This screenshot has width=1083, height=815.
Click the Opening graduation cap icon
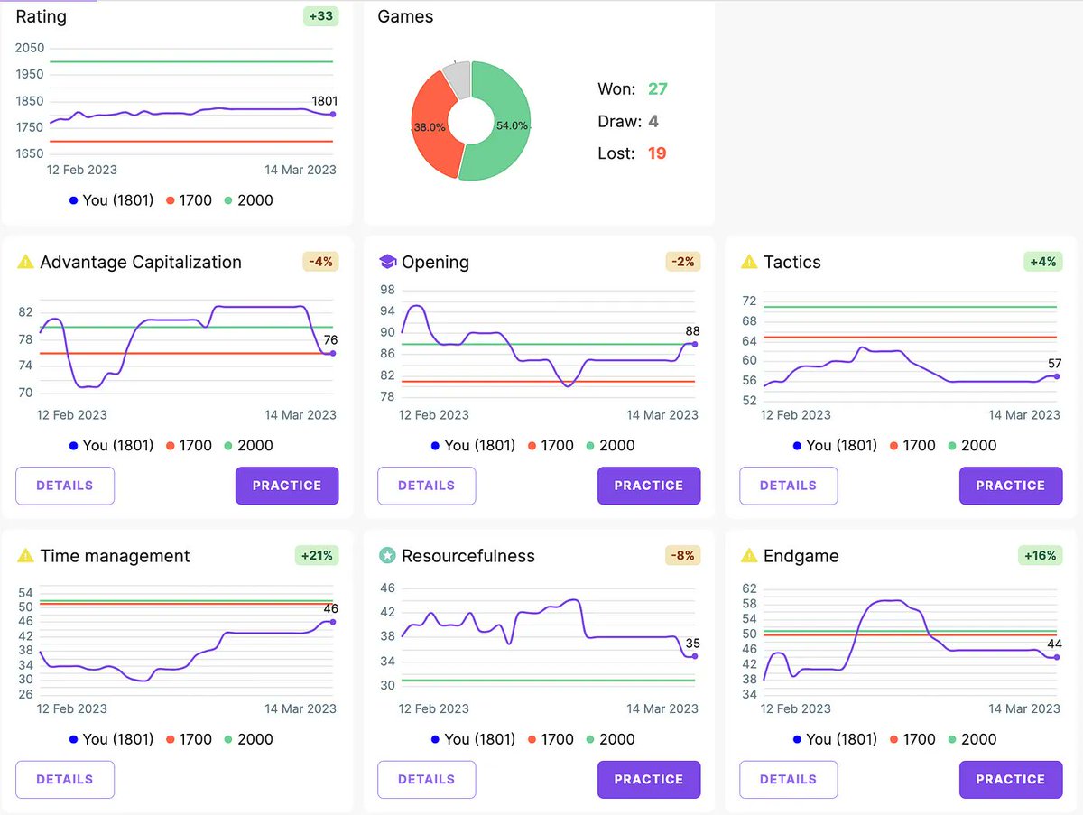click(x=388, y=263)
